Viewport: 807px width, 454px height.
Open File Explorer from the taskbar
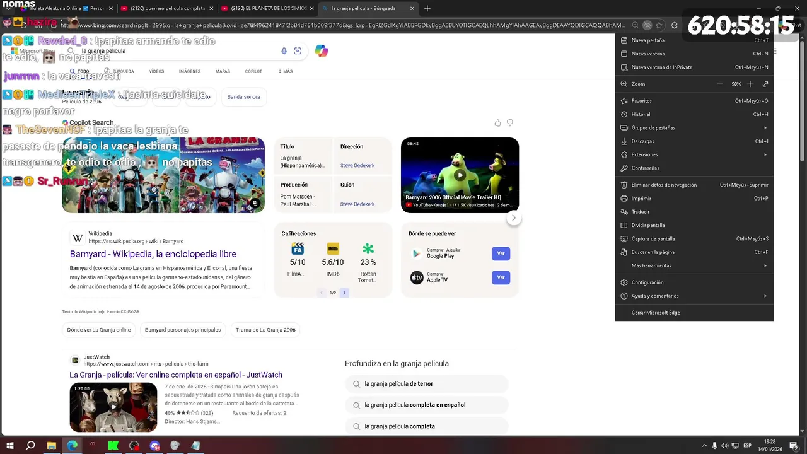(52, 446)
